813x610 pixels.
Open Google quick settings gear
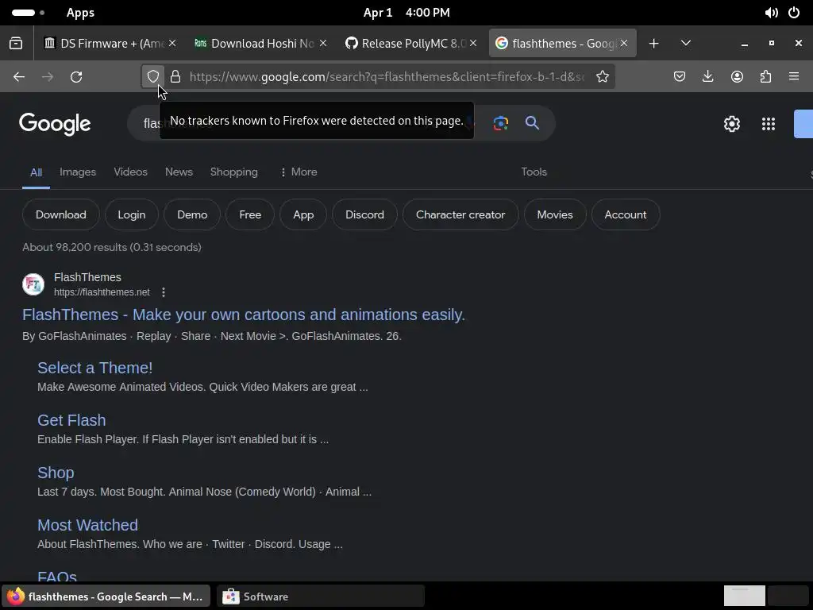coord(731,124)
